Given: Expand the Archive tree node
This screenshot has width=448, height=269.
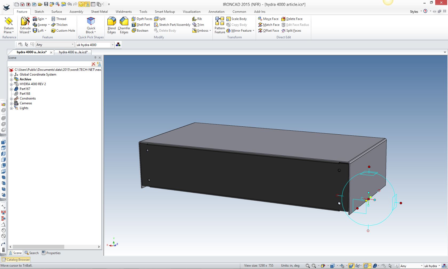Looking at the screenshot, I should click(11, 79).
